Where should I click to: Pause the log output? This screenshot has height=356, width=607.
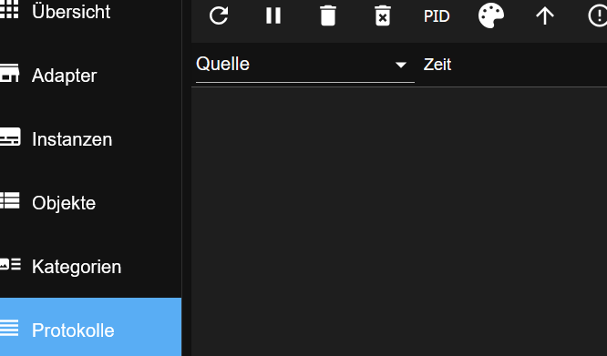pyautogui.click(x=273, y=15)
